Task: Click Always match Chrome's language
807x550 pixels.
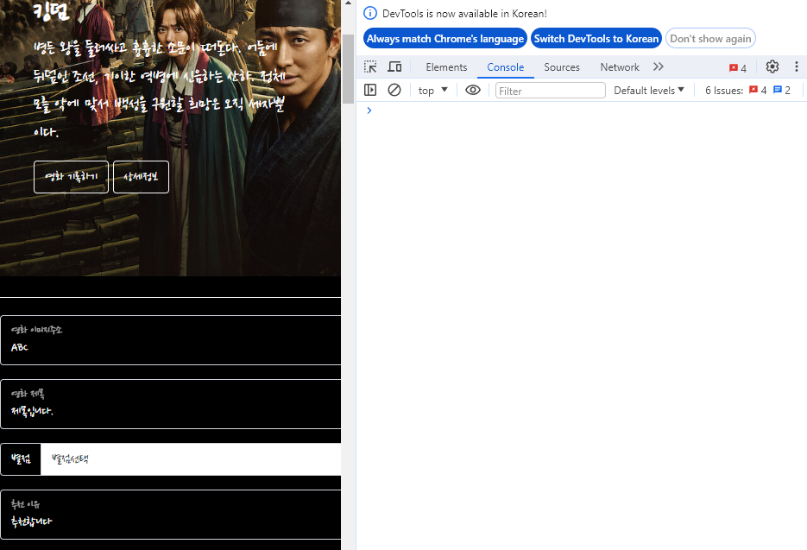Action: [x=445, y=39]
